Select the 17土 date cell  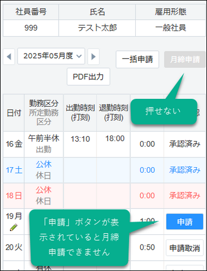(x=14, y=170)
